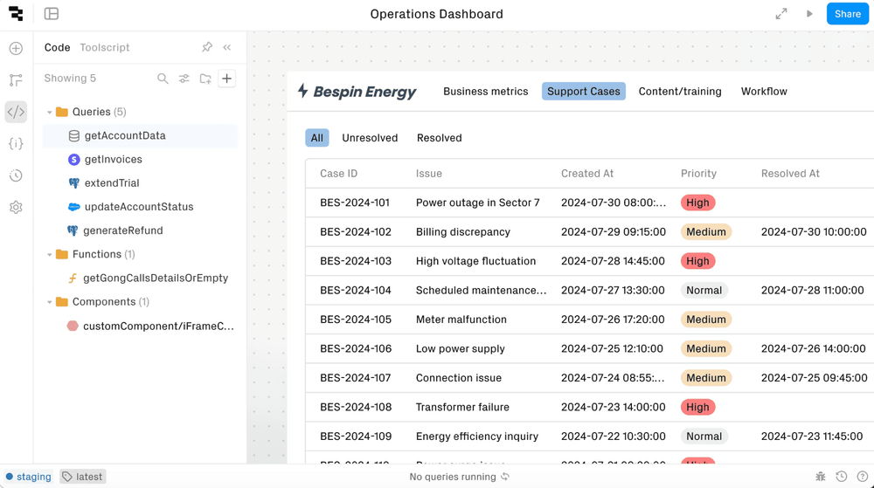874x488 pixels.
Task: Click the Normal priority badge for BES-2024-104
Action: click(x=704, y=291)
